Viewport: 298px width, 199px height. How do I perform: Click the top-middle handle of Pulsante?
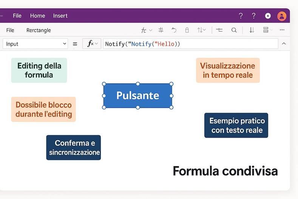coord(138,84)
